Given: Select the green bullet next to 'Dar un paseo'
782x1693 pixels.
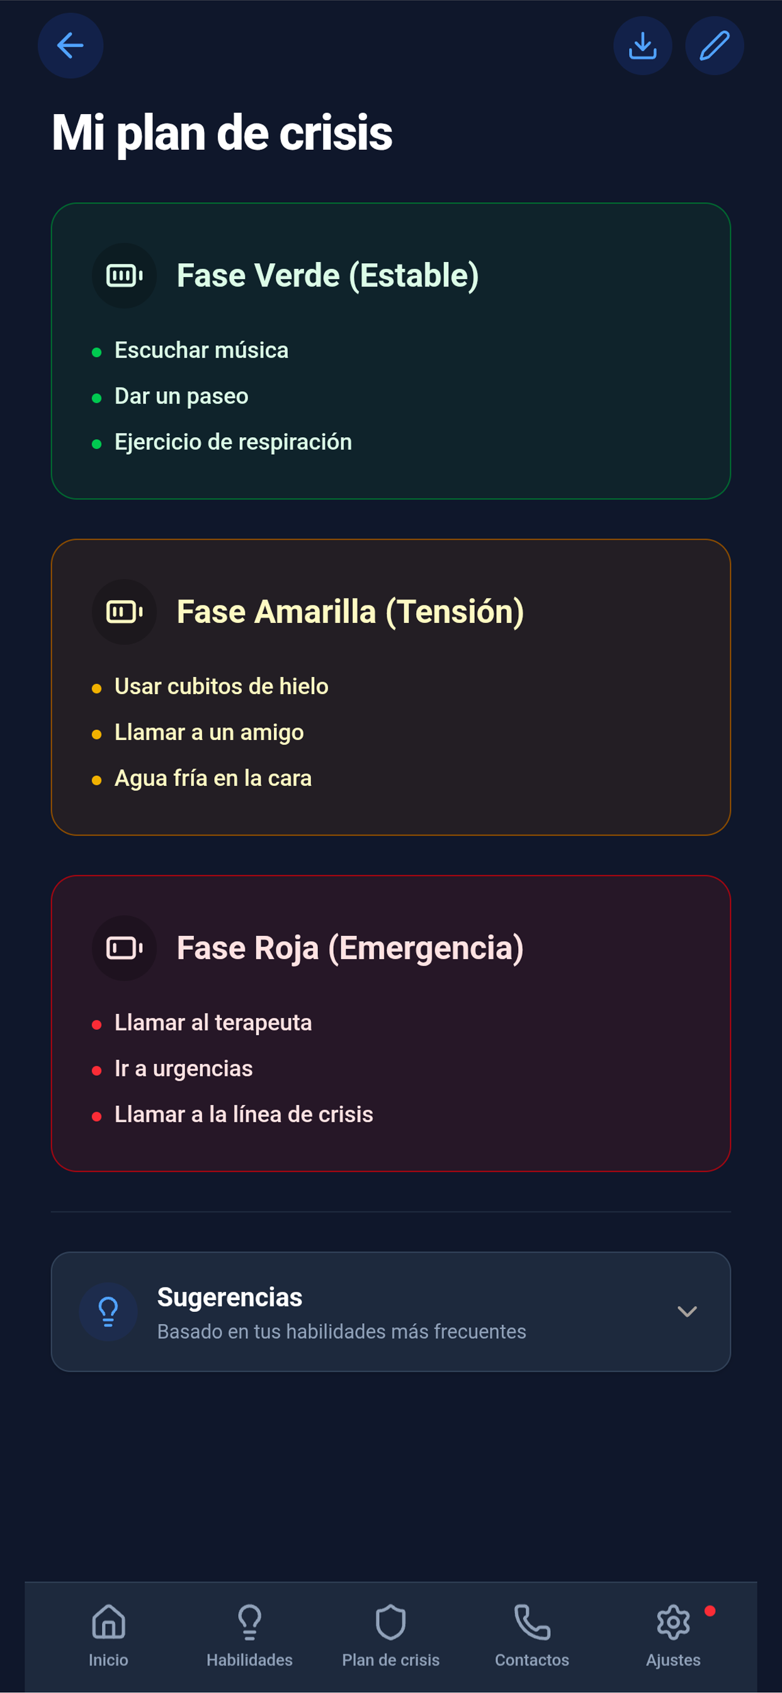Looking at the screenshot, I should click(x=97, y=396).
